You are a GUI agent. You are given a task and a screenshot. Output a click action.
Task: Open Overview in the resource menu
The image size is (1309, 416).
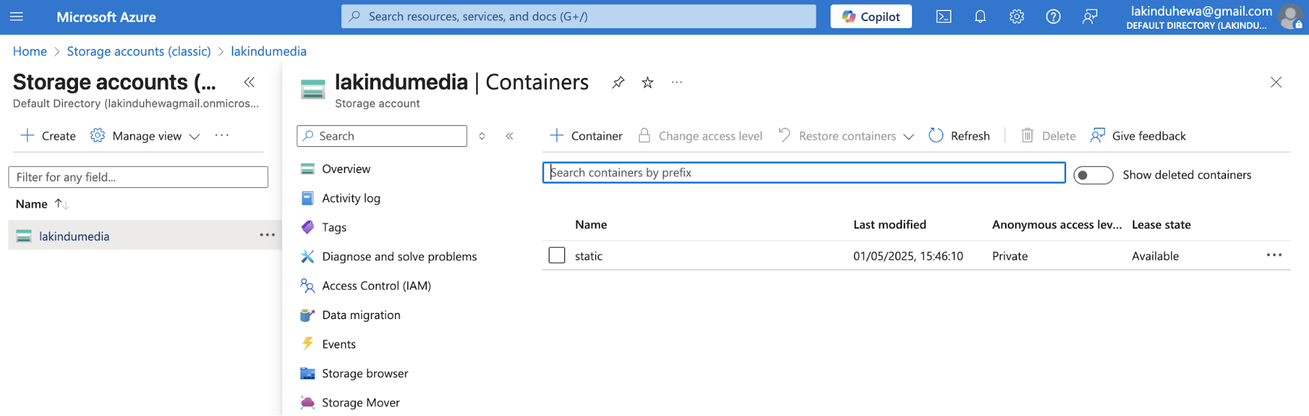[x=346, y=169]
